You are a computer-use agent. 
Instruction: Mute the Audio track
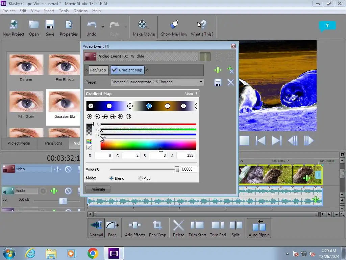(68, 191)
